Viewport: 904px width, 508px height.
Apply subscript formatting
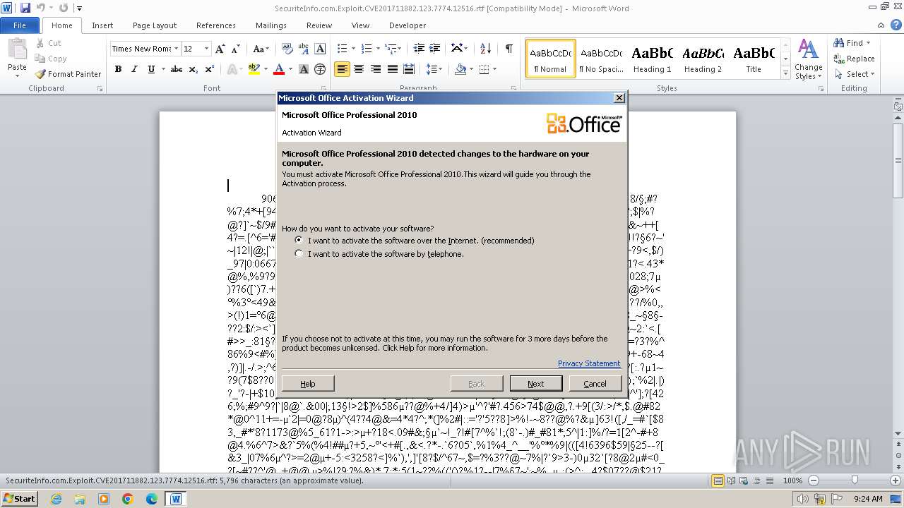coord(194,69)
